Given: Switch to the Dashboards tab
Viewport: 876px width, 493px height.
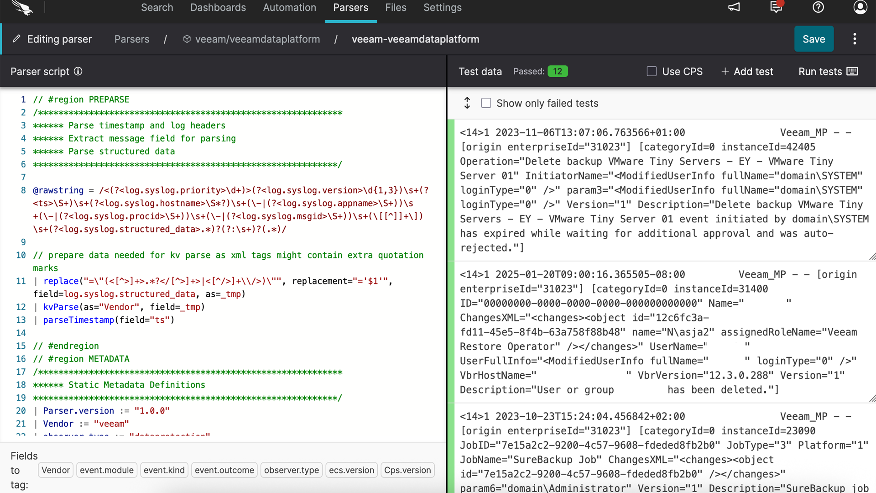Looking at the screenshot, I should (218, 7).
